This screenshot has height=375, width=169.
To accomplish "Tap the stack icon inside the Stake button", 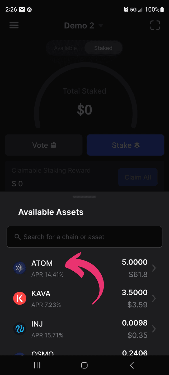I will pyautogui.click(x=137, y=145).
